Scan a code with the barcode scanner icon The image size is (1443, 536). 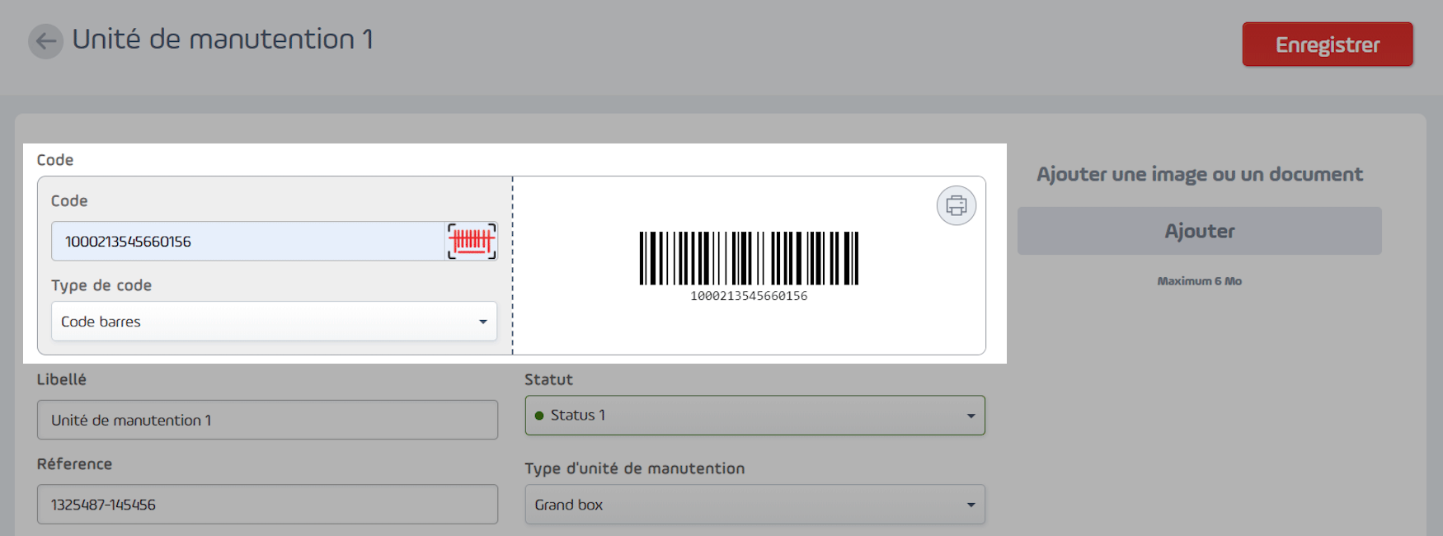(x=472, y=241)
